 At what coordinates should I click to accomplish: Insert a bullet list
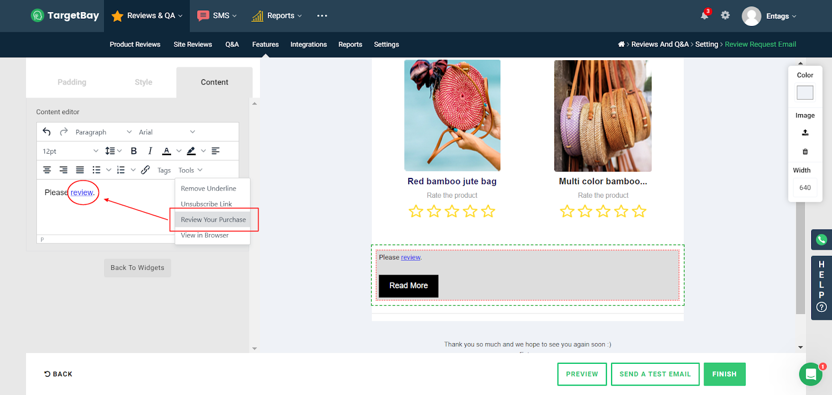96,170
